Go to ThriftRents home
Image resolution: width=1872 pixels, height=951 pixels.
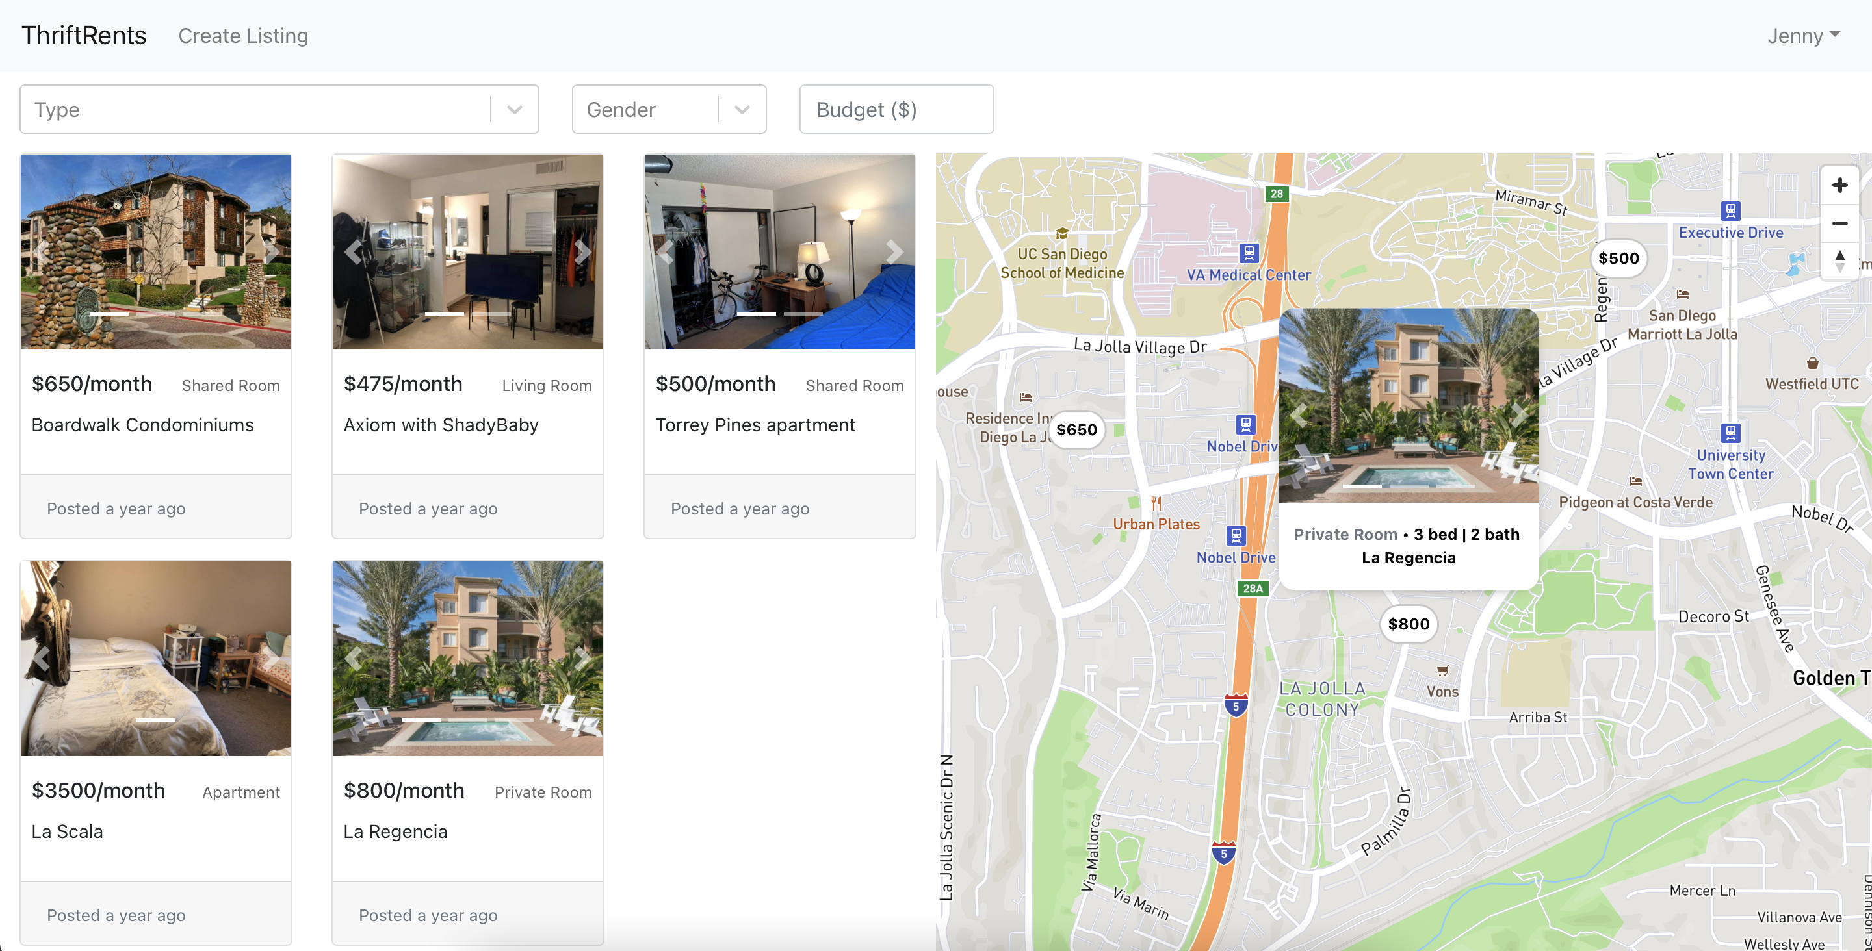point(84,36)
